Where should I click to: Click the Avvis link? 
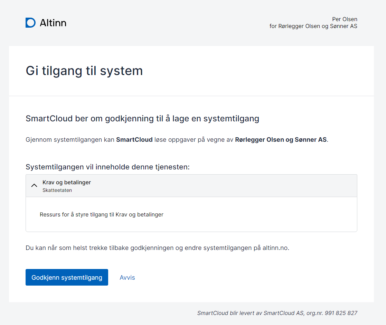(127, 278)
